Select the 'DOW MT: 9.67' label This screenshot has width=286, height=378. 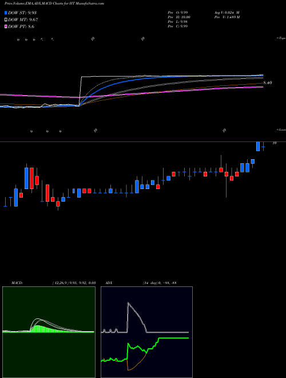pos(23,20)
